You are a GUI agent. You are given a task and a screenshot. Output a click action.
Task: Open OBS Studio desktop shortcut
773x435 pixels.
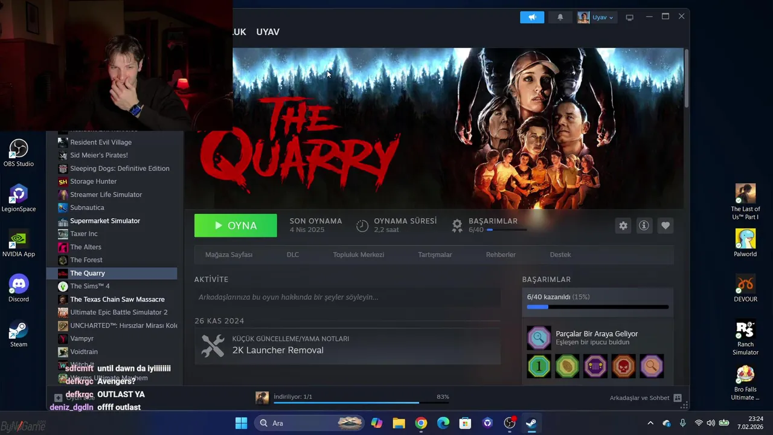coord(19,153)
